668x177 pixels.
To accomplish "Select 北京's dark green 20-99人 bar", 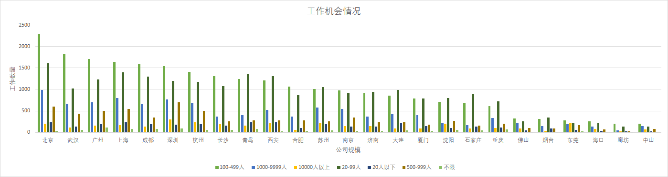I will [48, 98].
